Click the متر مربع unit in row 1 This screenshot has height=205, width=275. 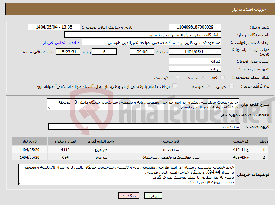pos(101,150)
